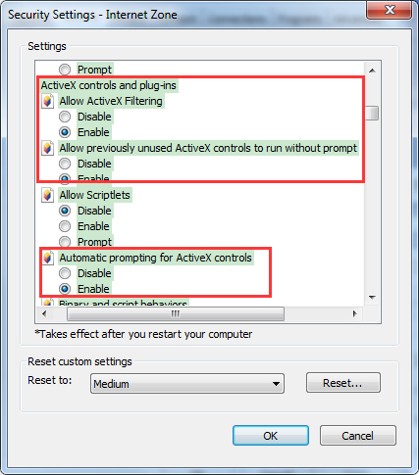Select Enable under Allow Scriptlets
The image size is (419, 475).
65,226
